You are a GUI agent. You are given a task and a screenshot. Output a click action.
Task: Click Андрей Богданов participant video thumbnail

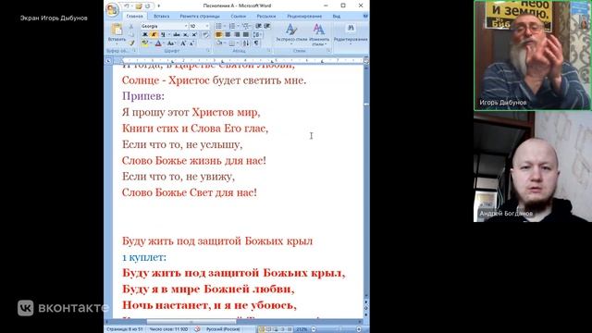click(x=533, y=166)
